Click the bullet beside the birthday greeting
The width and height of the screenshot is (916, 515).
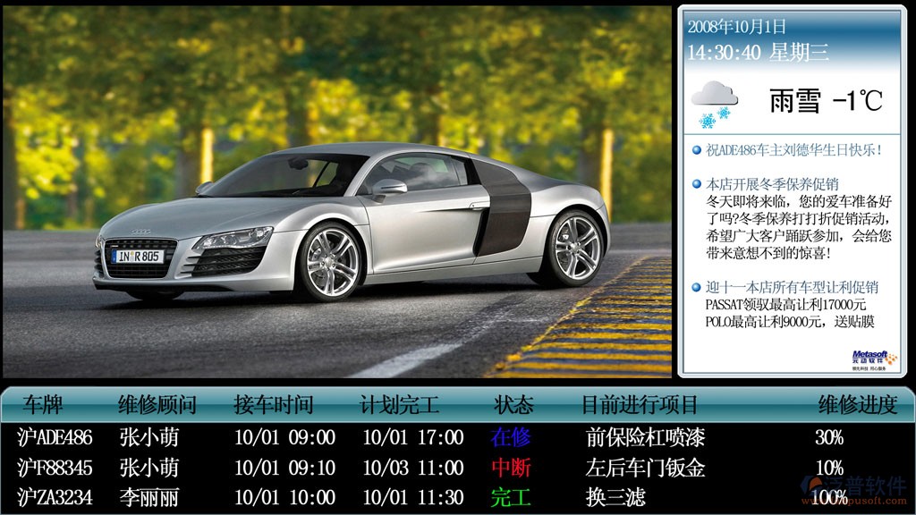697,150
